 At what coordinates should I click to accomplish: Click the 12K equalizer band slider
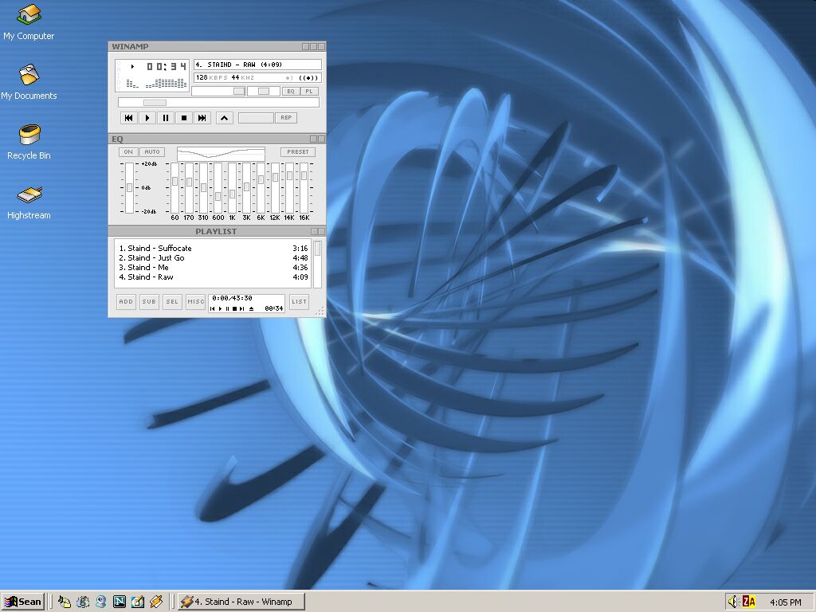tap(275, 188)
